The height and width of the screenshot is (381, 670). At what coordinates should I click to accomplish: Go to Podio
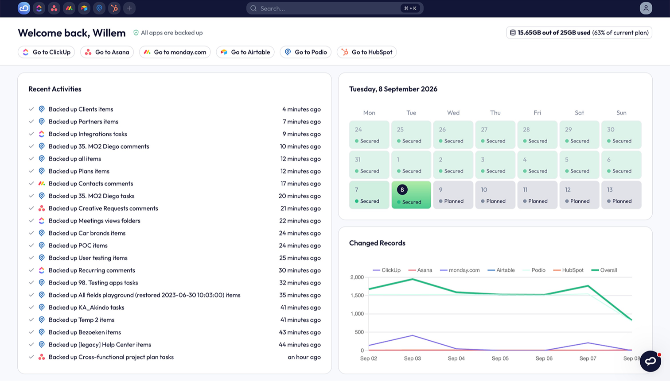point(306,52)
